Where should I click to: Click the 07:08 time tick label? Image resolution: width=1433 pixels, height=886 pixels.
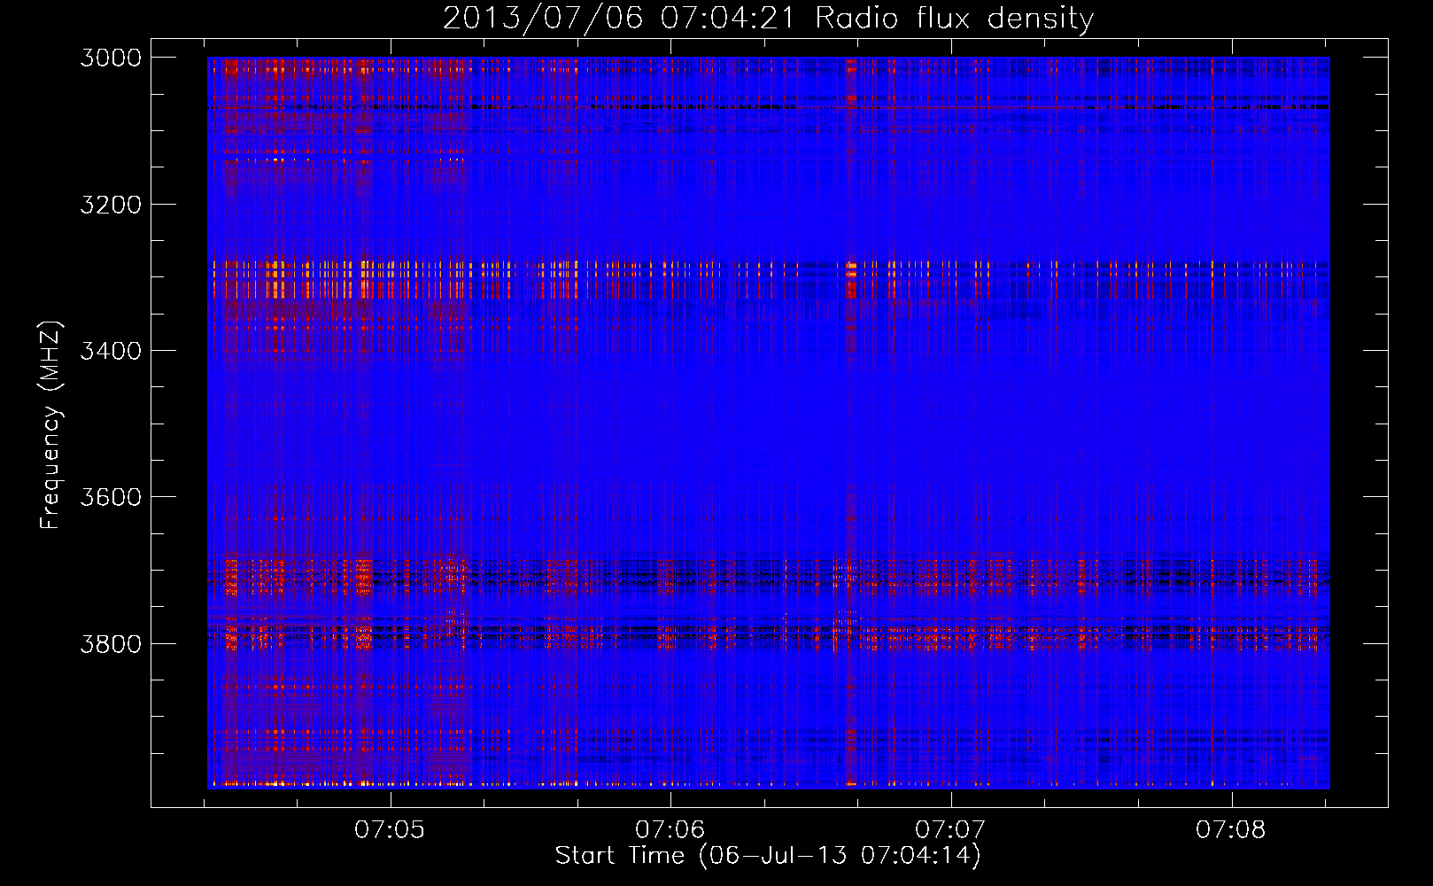(1231, 829)
